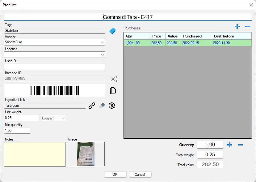Increase Quantity with the plus icon

(x=230, y=145)
